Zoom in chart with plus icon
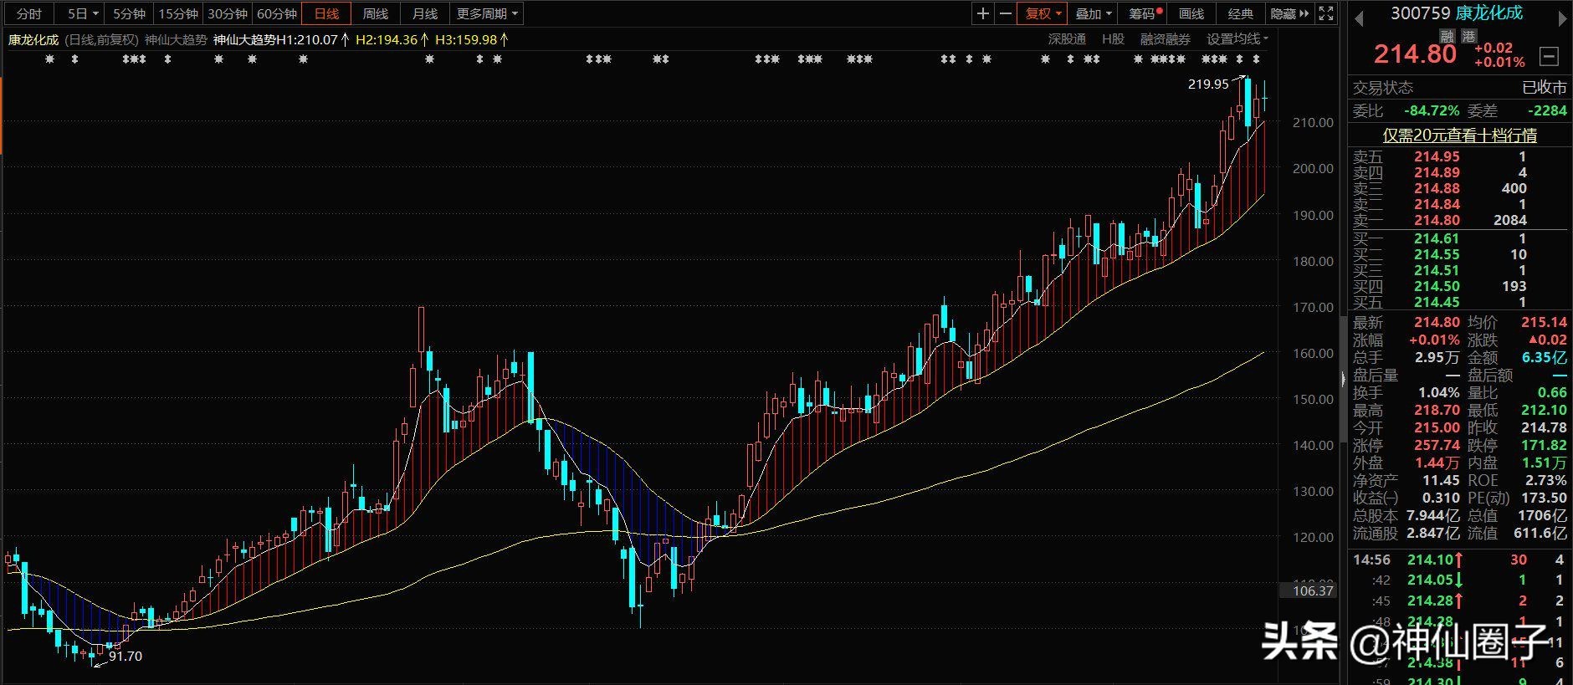This screenshot has width=1573, height=685. coord(983,13)
